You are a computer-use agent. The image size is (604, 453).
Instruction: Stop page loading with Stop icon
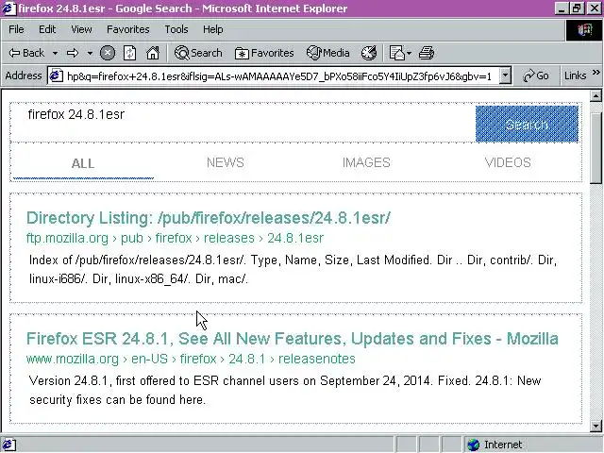click(108, 53)
